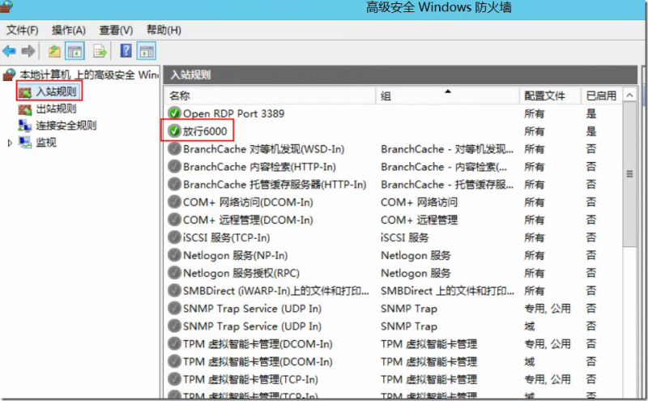Select SNMP Trap Service (UDP In) with profile 域
This screenshot has height=401, width=648.
(252, 326)
